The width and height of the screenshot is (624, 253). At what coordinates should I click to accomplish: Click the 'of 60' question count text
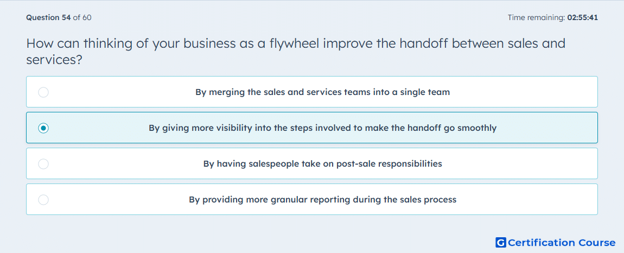pyautogui.click(x=82, y=17)
